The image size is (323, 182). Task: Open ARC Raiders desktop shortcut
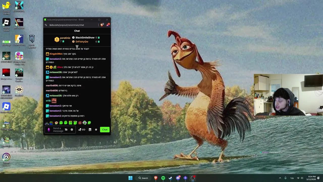(x=19, y=24)
